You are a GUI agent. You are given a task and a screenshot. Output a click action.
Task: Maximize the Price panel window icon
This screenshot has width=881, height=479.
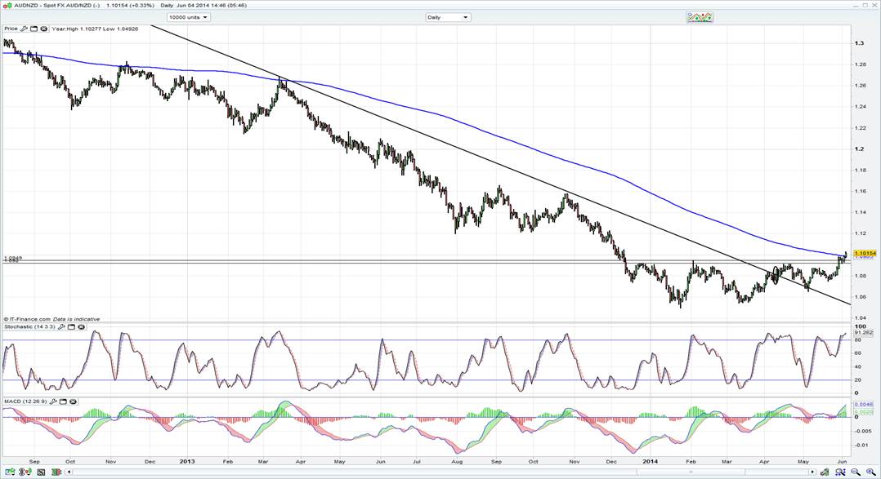(x=34, y=29)
